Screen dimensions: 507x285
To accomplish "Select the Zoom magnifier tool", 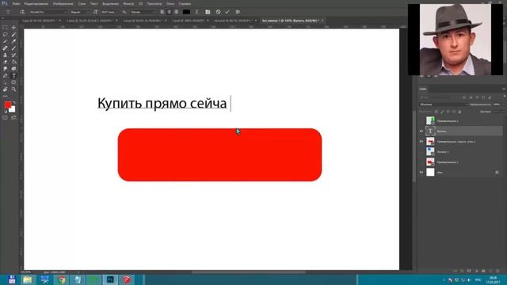I will 13,89.
